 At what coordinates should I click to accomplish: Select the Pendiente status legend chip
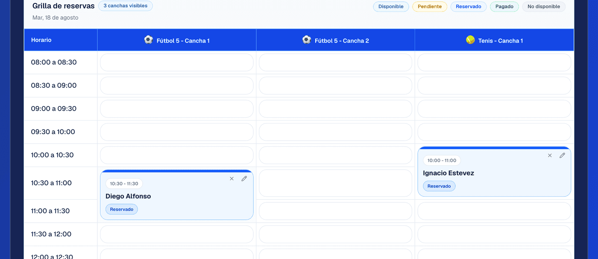(430, 7)
